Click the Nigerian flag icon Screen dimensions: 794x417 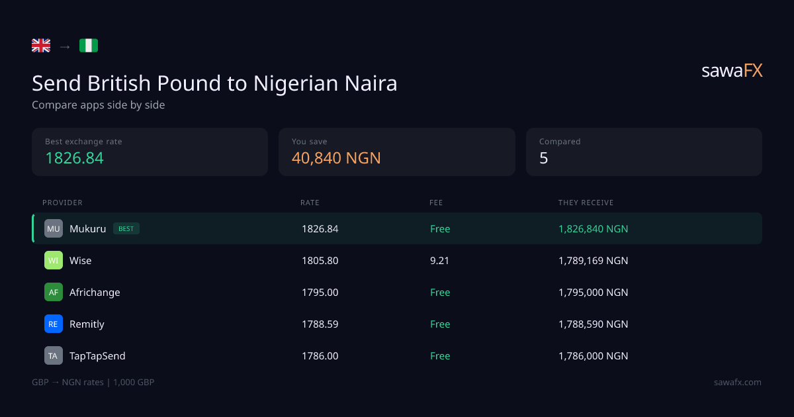(x=89, y=46)
